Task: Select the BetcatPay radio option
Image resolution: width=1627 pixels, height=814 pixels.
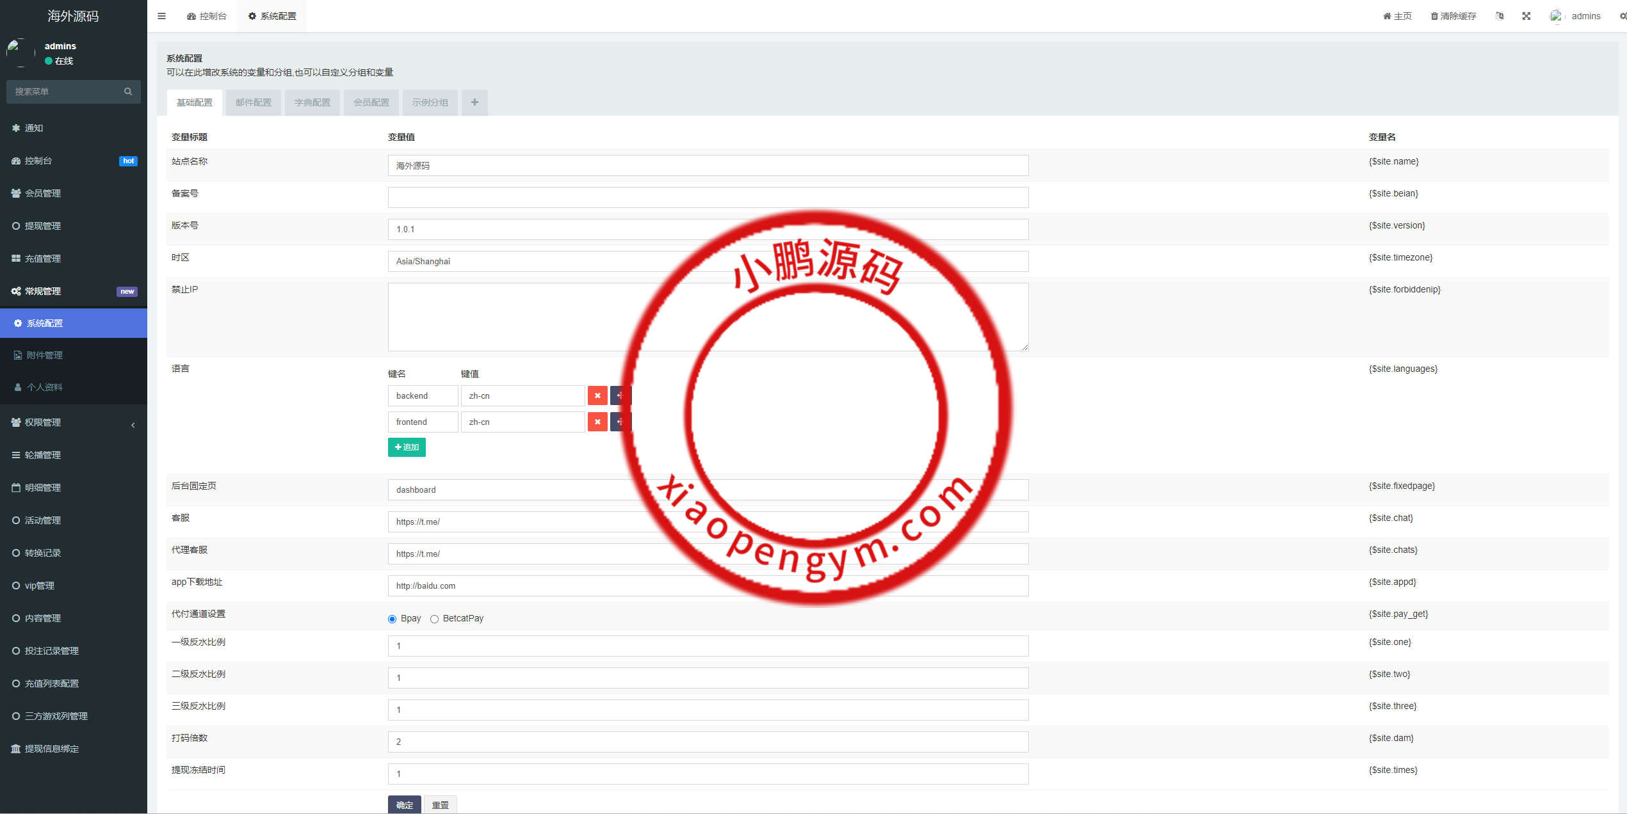Action: point(435,619)
